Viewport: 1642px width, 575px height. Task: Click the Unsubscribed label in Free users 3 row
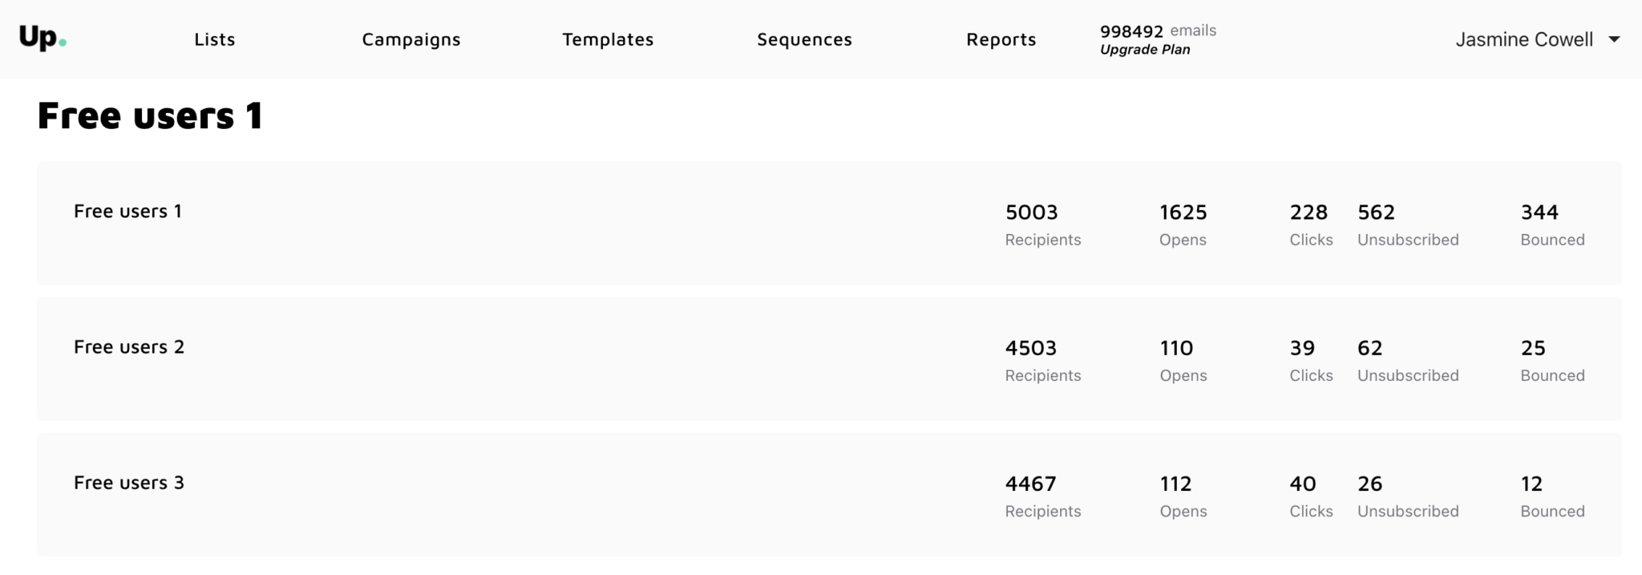[x=1408, y=511]
